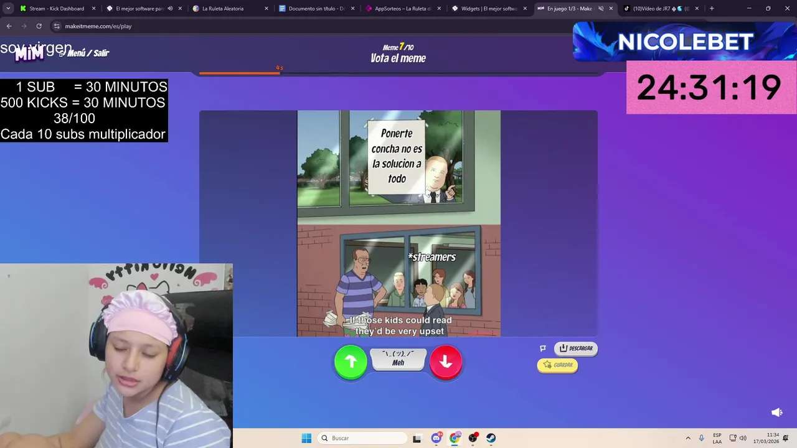Open new browser tab
Image resolution: width=797 pixels, height=448 pixels.
(712, 9)
